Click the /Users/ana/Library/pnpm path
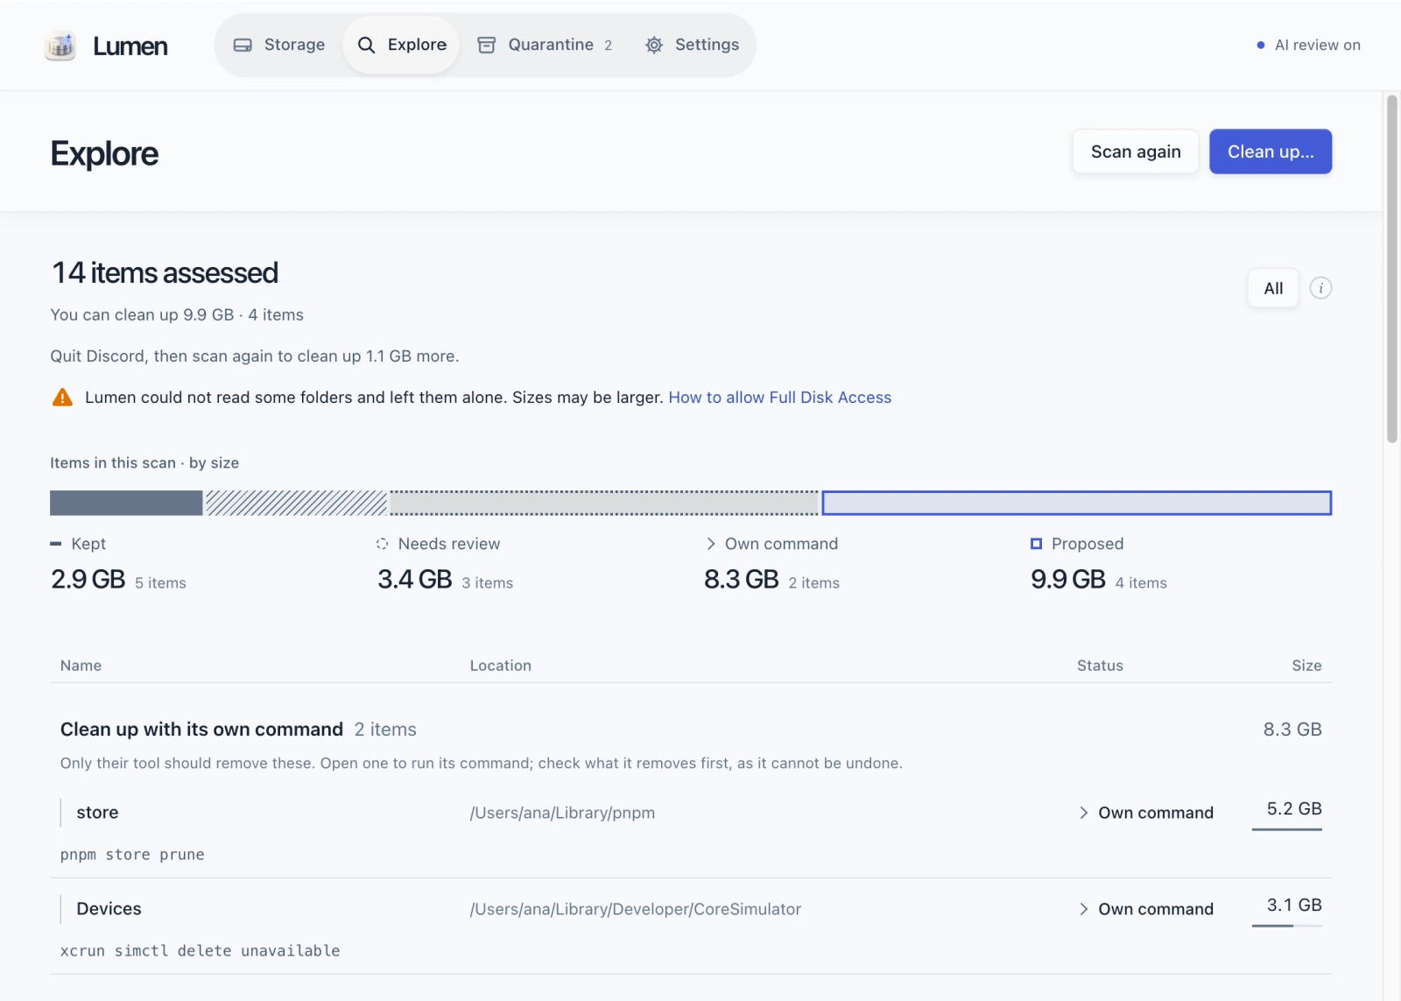Screen dimensions: 1401x1001 tap(562, 813)
